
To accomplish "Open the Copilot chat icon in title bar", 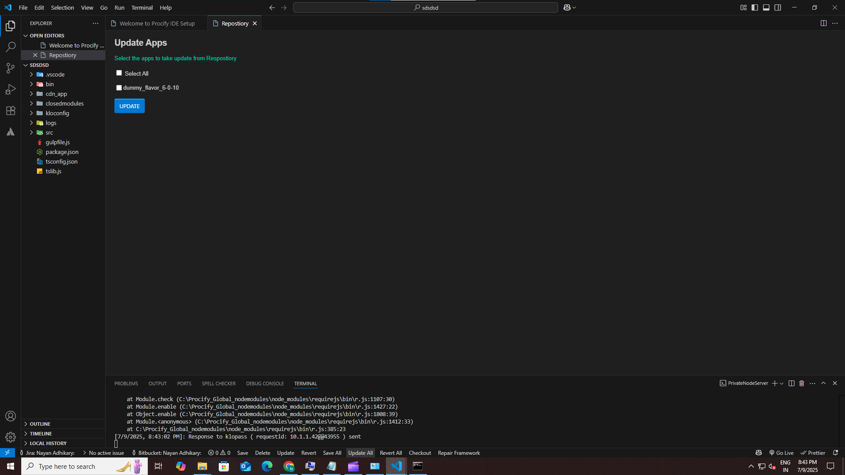I will 567,7.
